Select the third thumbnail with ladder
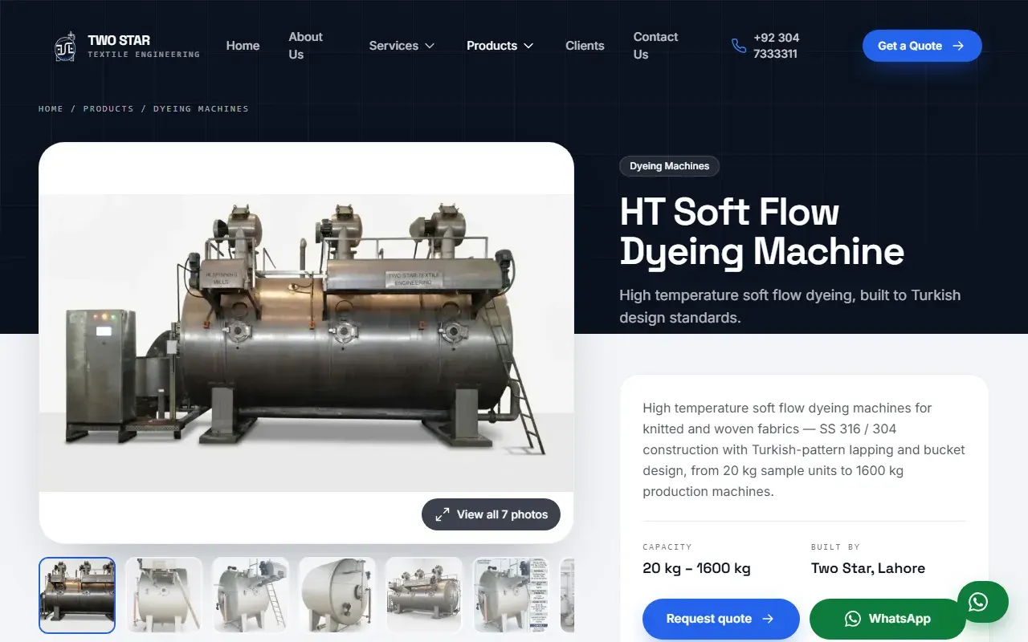The image size is (1028, 642). (251, 595)
